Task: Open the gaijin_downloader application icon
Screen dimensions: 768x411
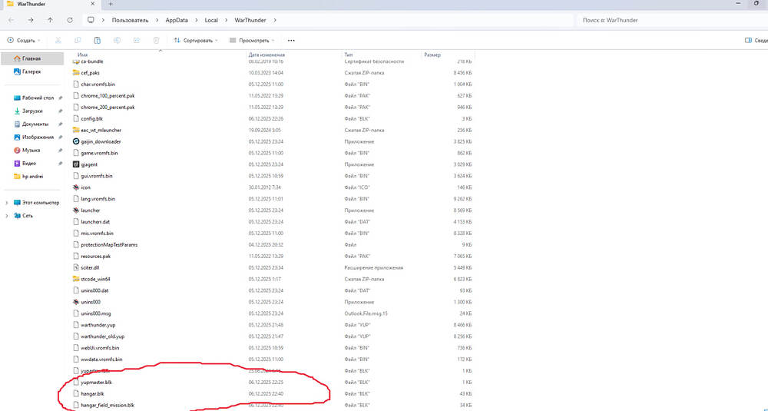Action: [75, 141]
